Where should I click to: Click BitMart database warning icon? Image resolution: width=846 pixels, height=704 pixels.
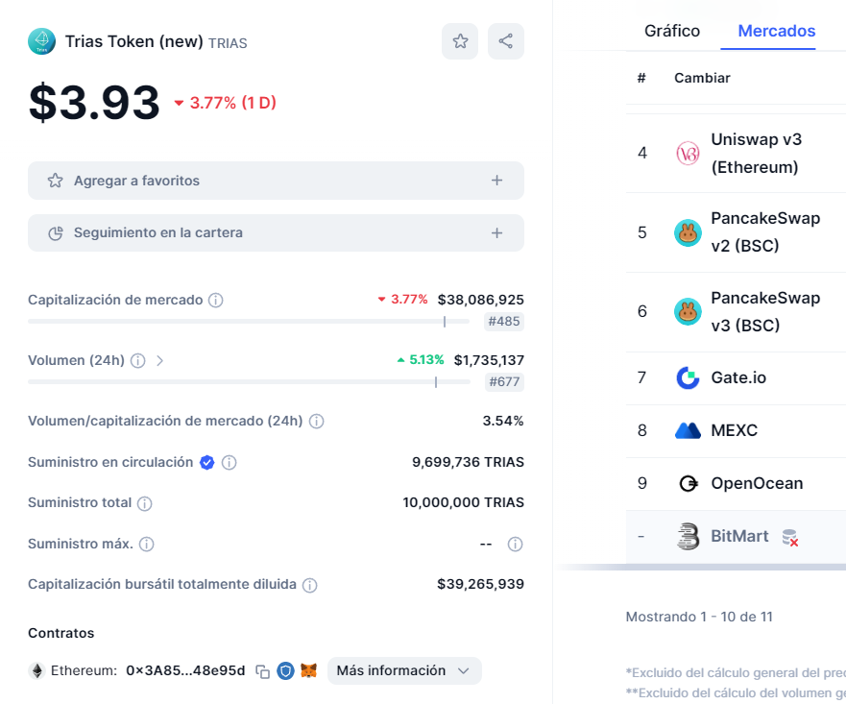pos(790,537)
